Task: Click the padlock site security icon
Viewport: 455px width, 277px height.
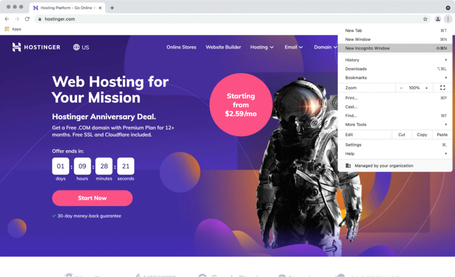Action: pos(40,19)
